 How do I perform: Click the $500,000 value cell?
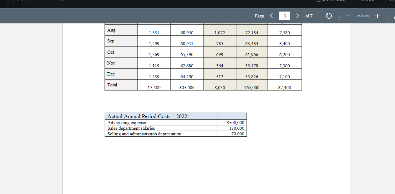[235, 123]
